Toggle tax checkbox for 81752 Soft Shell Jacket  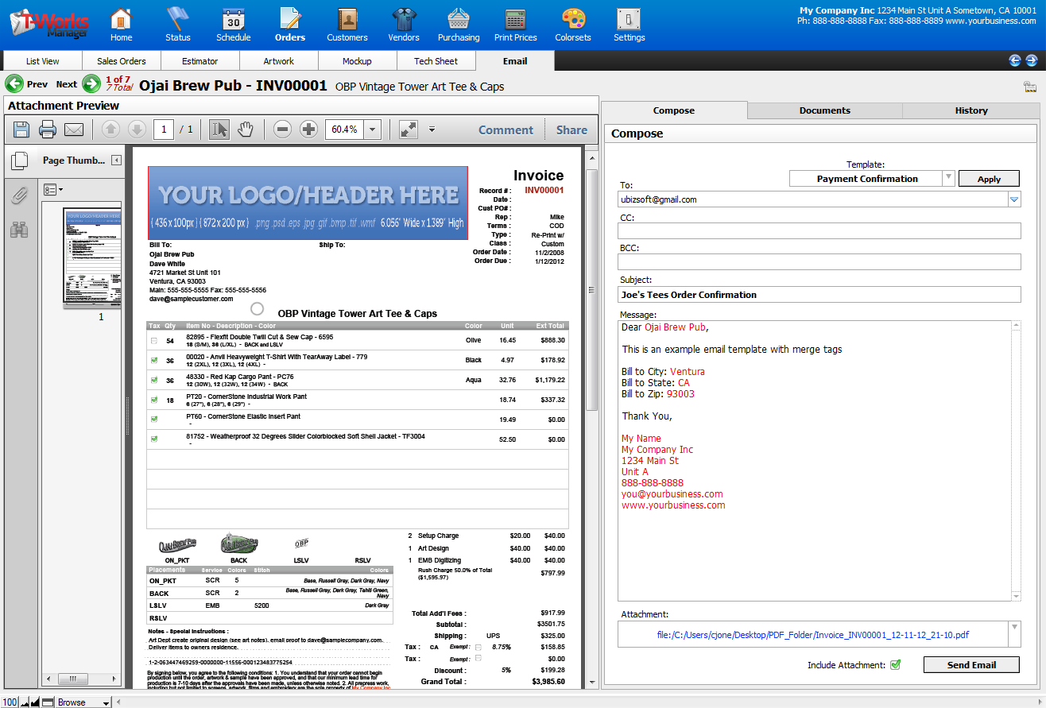pos(154,439)
